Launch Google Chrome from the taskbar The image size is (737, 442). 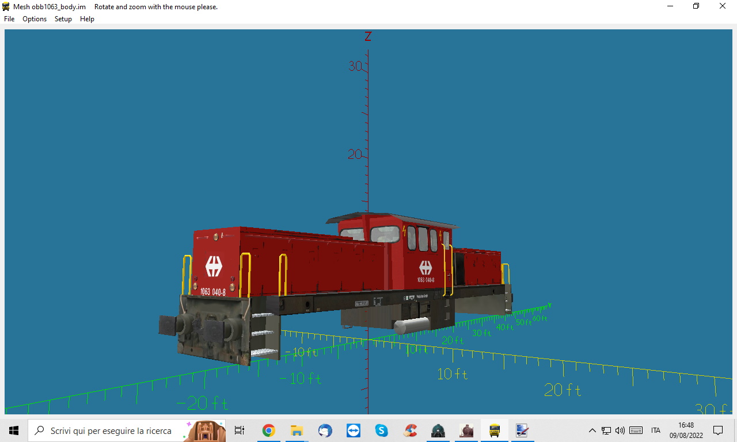pyautogui.click(x=268, y=430)
